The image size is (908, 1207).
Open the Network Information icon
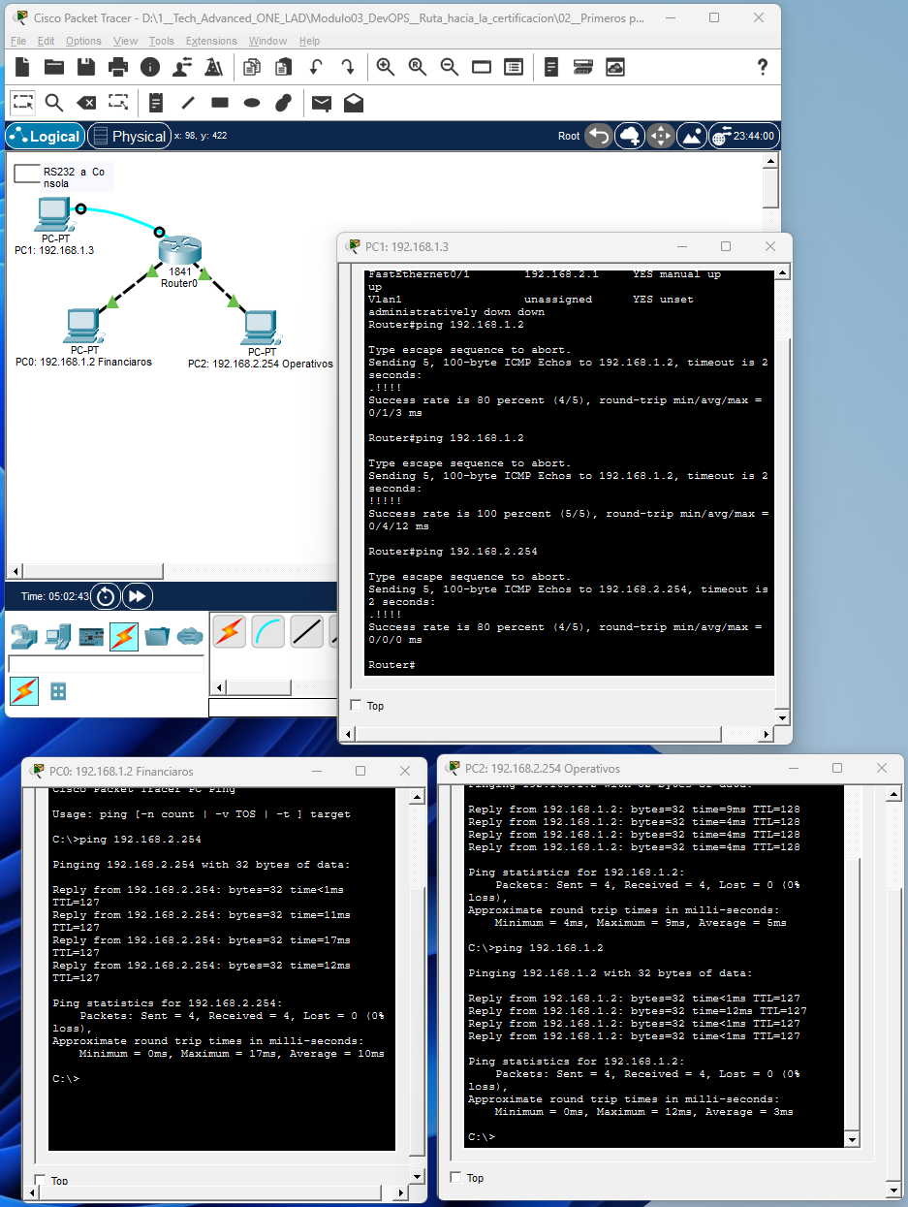point(149,67)
